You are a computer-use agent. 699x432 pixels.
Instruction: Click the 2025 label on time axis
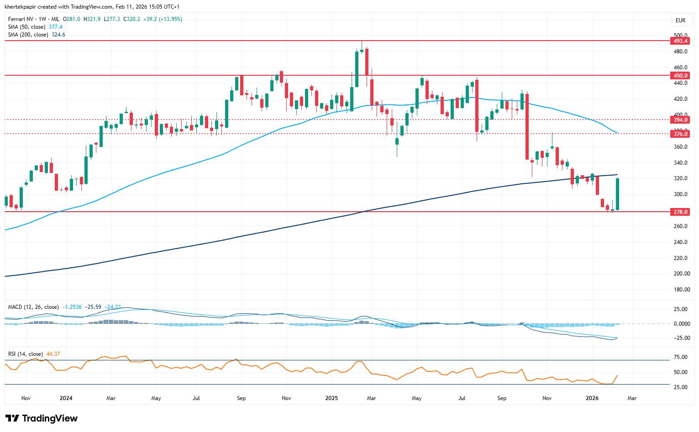pos(331,398)
